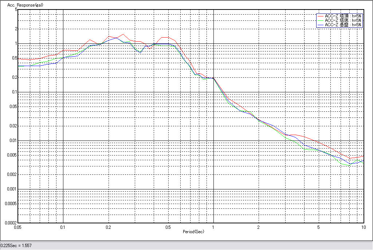Click the 0.5 tick label on period axis
The height and width of the screenshot is (250, 373).
coord(168,227)
